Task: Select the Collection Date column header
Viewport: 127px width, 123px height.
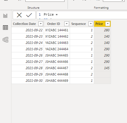Action: point(24,24)
